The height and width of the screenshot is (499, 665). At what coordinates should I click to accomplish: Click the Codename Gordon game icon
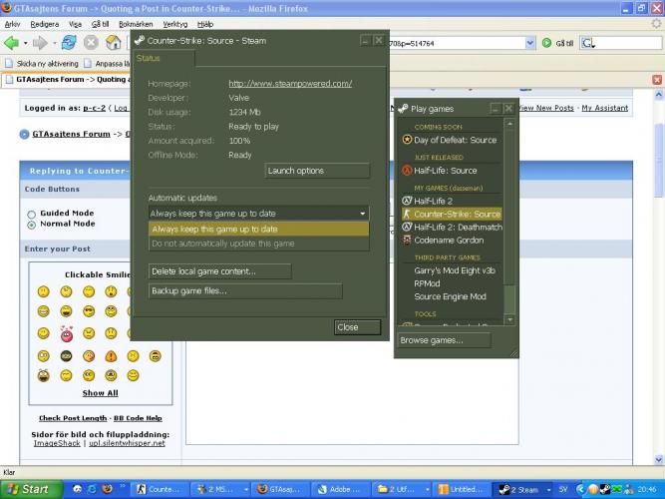407,240
